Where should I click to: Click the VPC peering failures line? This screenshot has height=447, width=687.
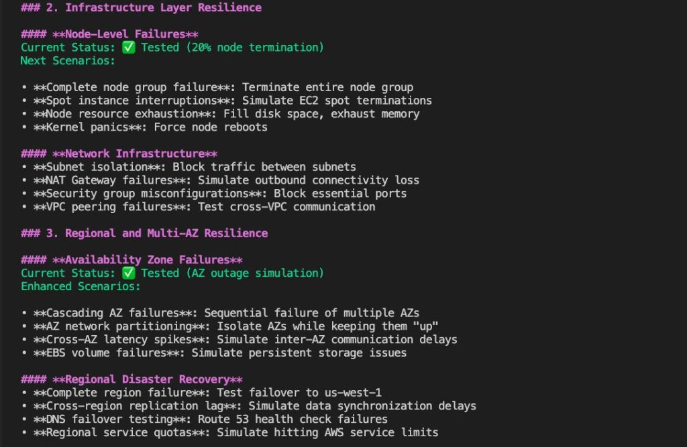pyautogui.click(x=198, y=207)
